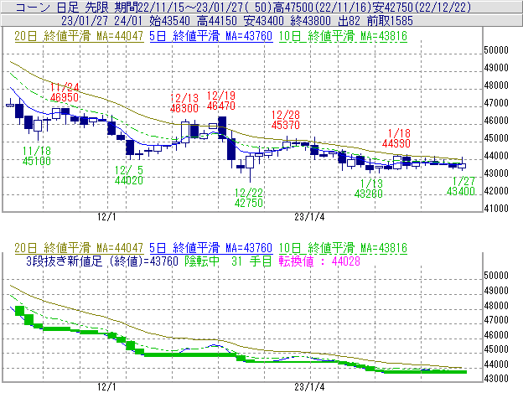Click the 43000 axis label on lower chart
523x398 pixels.
(x=496, y=379)
